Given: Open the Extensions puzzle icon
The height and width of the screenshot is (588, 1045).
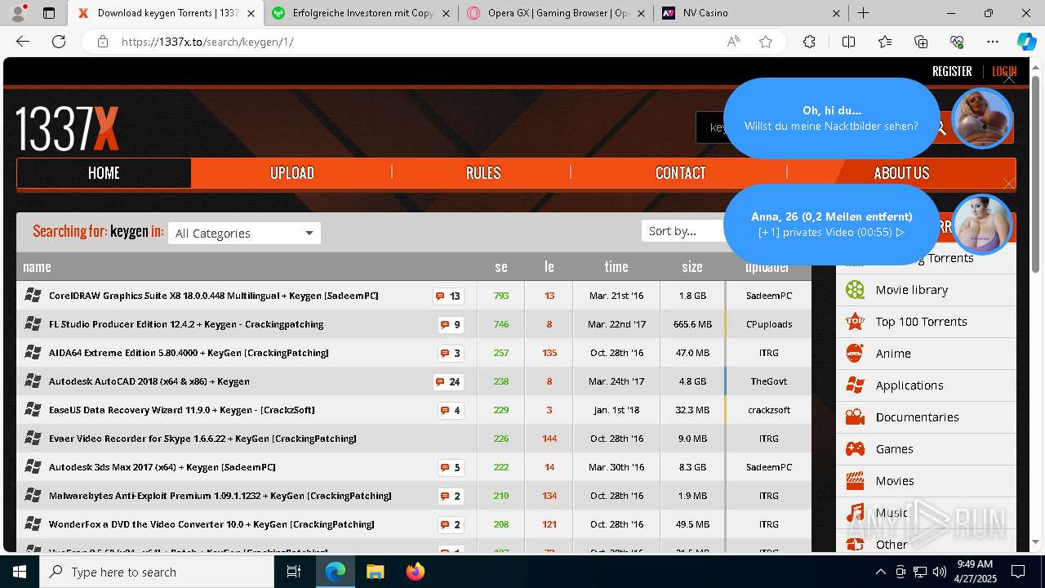Looking at the screenshot, I should pyautogui.click(x=809, y=42).
